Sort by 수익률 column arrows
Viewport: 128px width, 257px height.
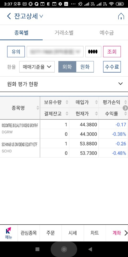coord(126,114)
